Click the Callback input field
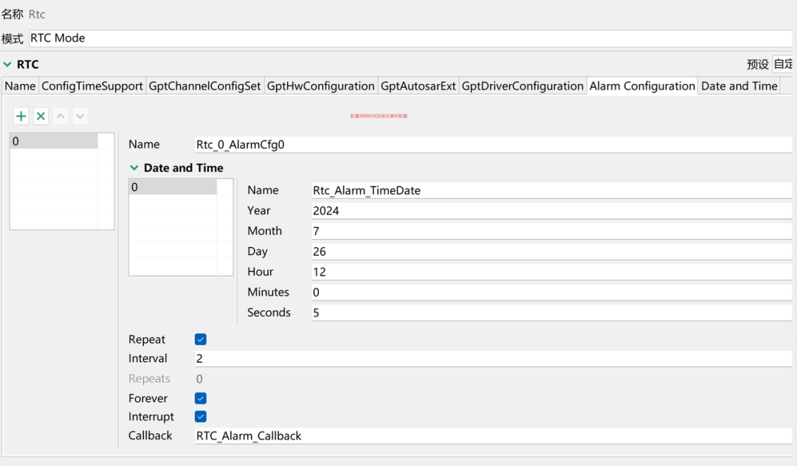This screenshot has width=797, height=466. (491, 436)
